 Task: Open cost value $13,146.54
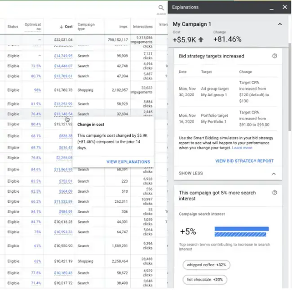click(63, 114)
